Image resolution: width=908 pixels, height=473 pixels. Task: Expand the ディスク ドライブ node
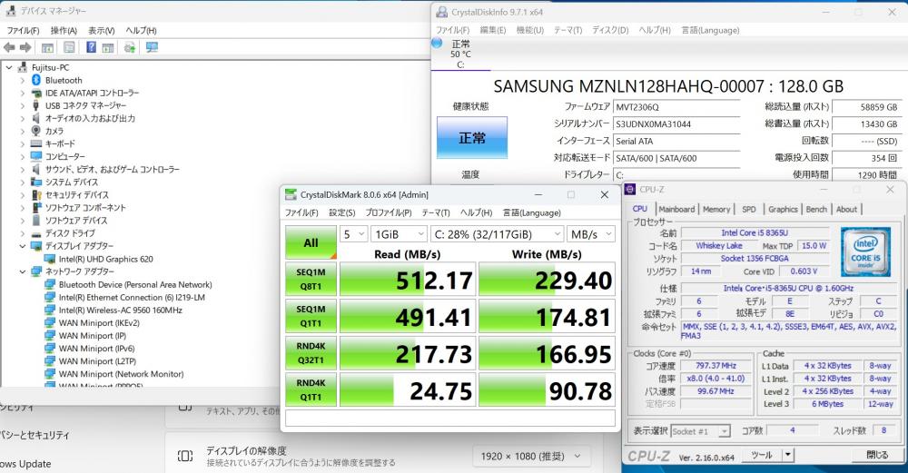[x=23, y=233]
